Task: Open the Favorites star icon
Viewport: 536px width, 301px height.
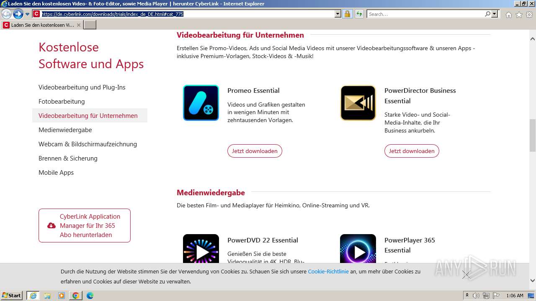Action: 519,15
